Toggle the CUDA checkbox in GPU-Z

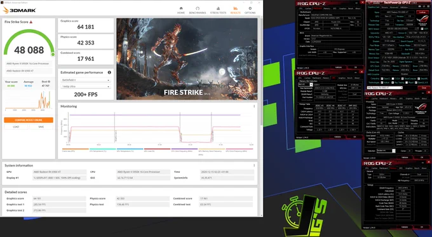pos(393,79)
